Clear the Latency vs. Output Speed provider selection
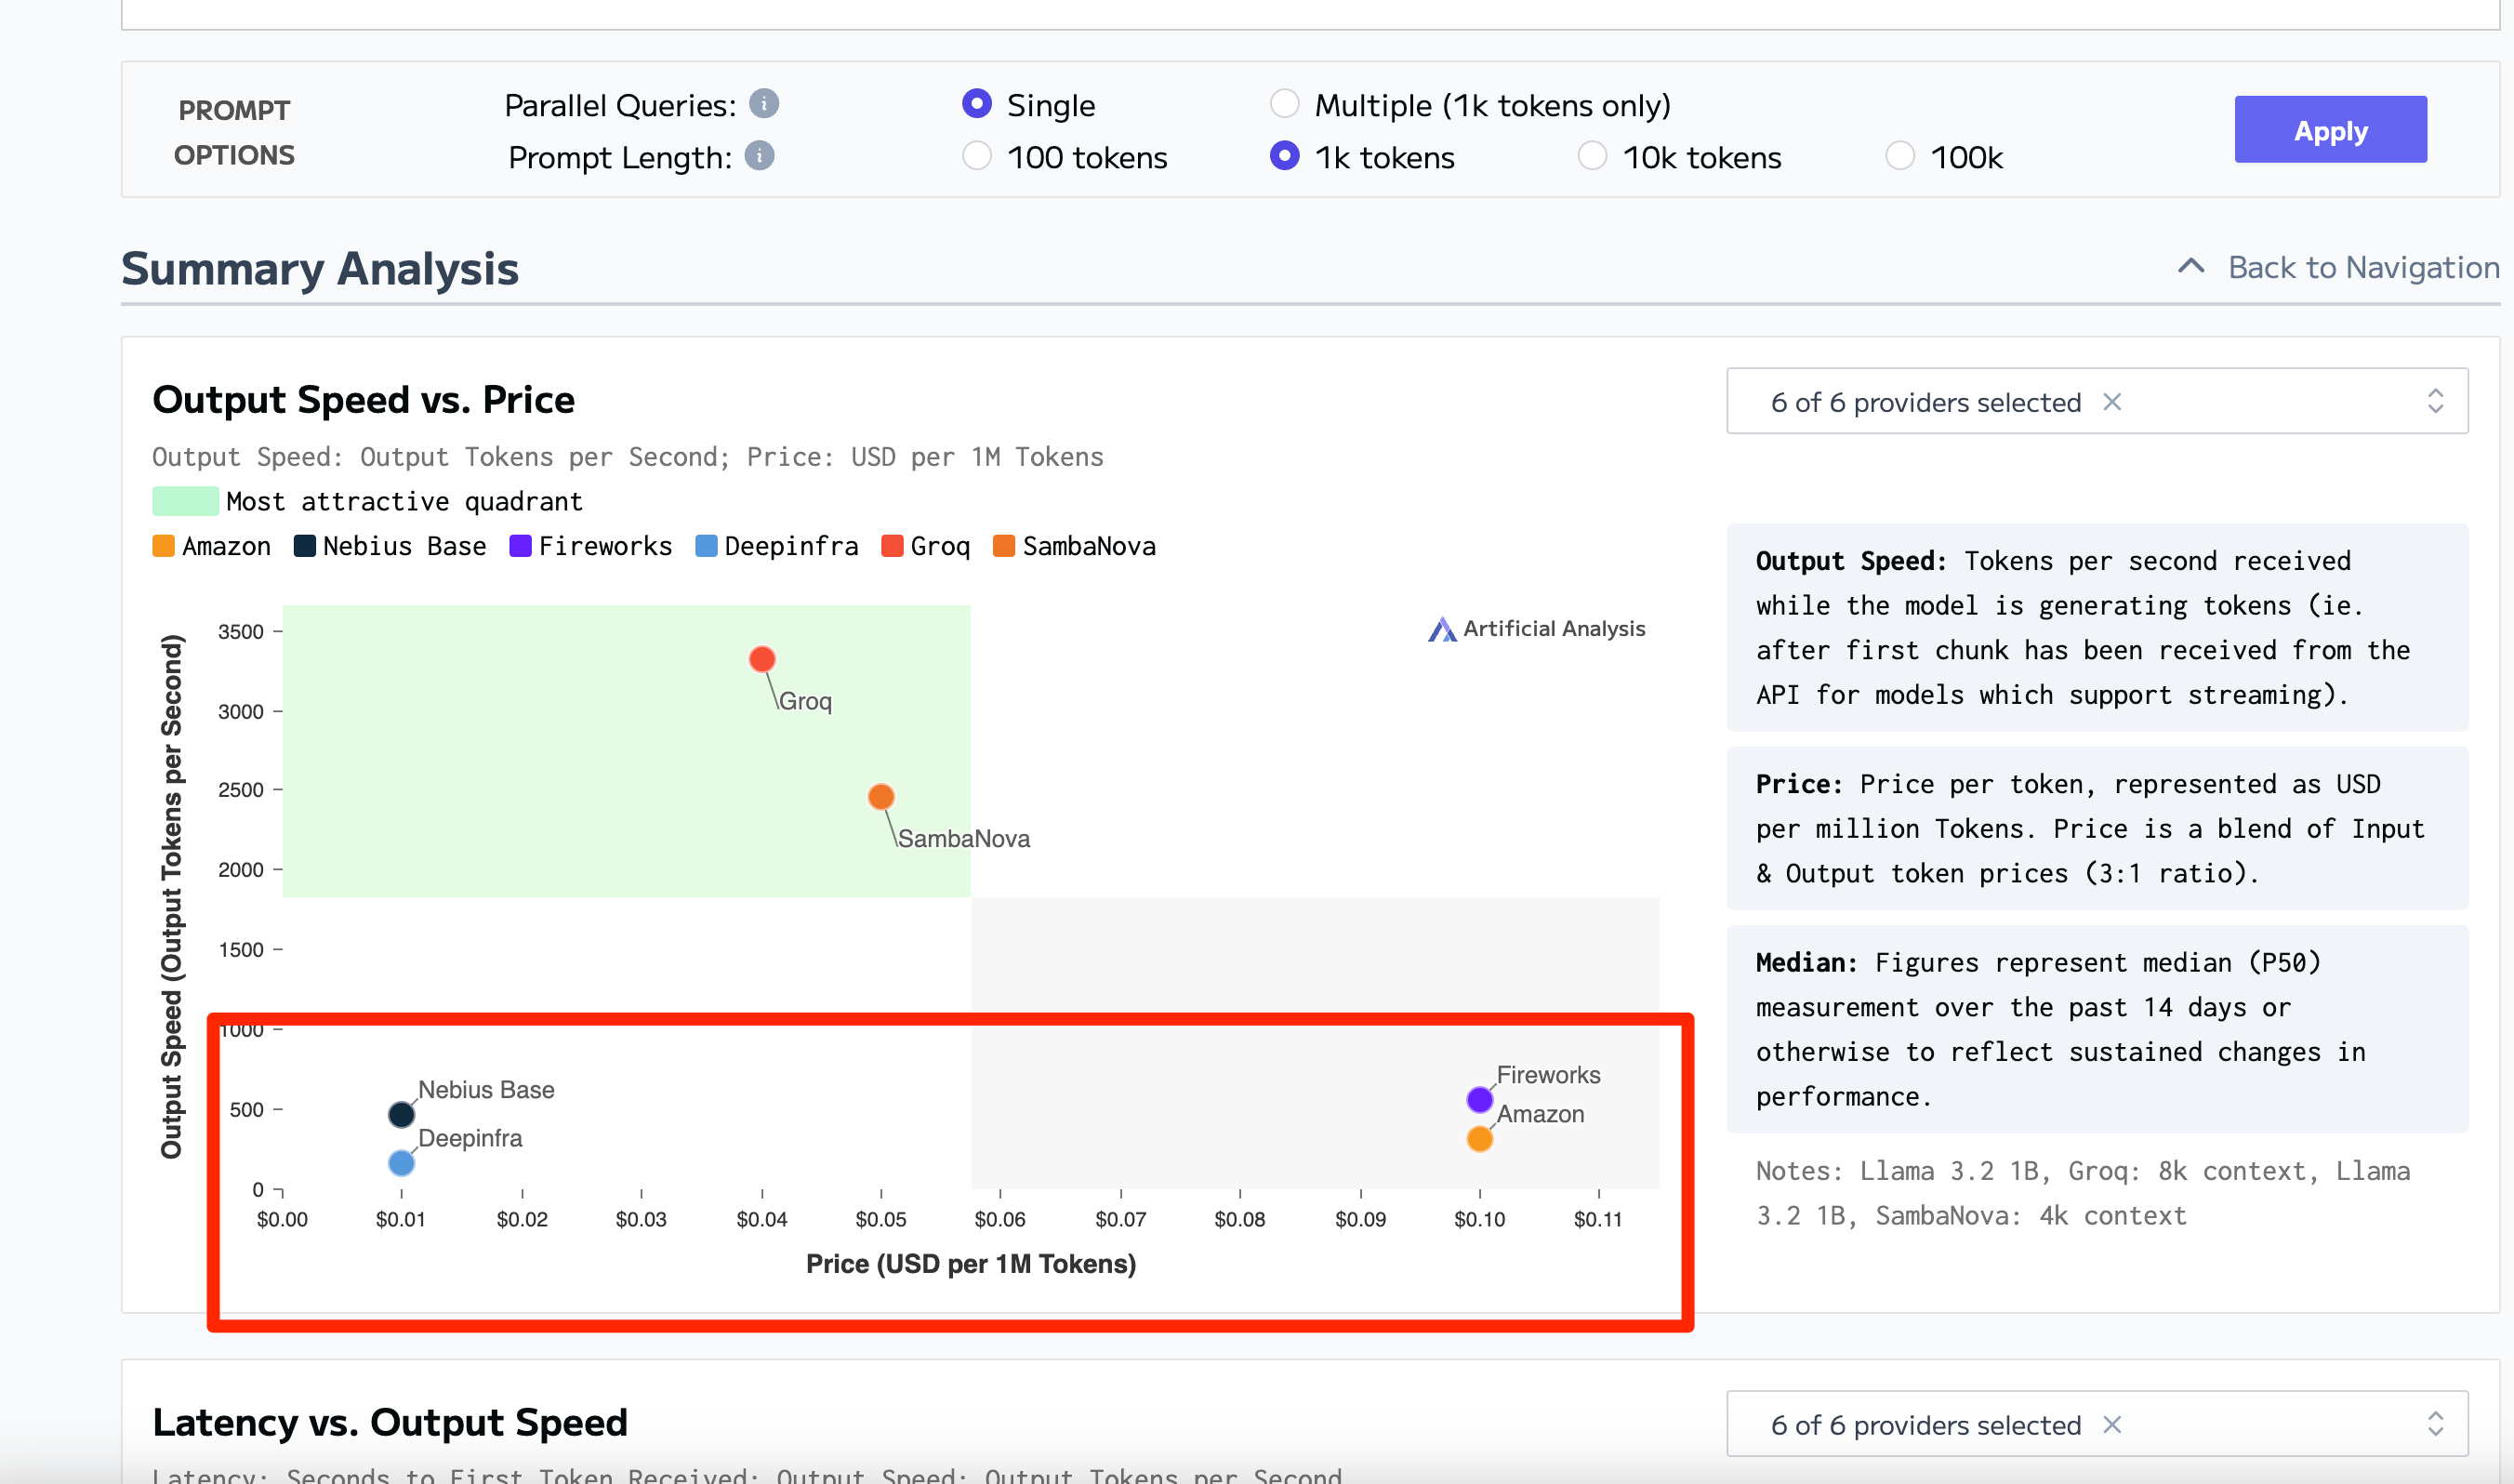 coord(2112,1424)
